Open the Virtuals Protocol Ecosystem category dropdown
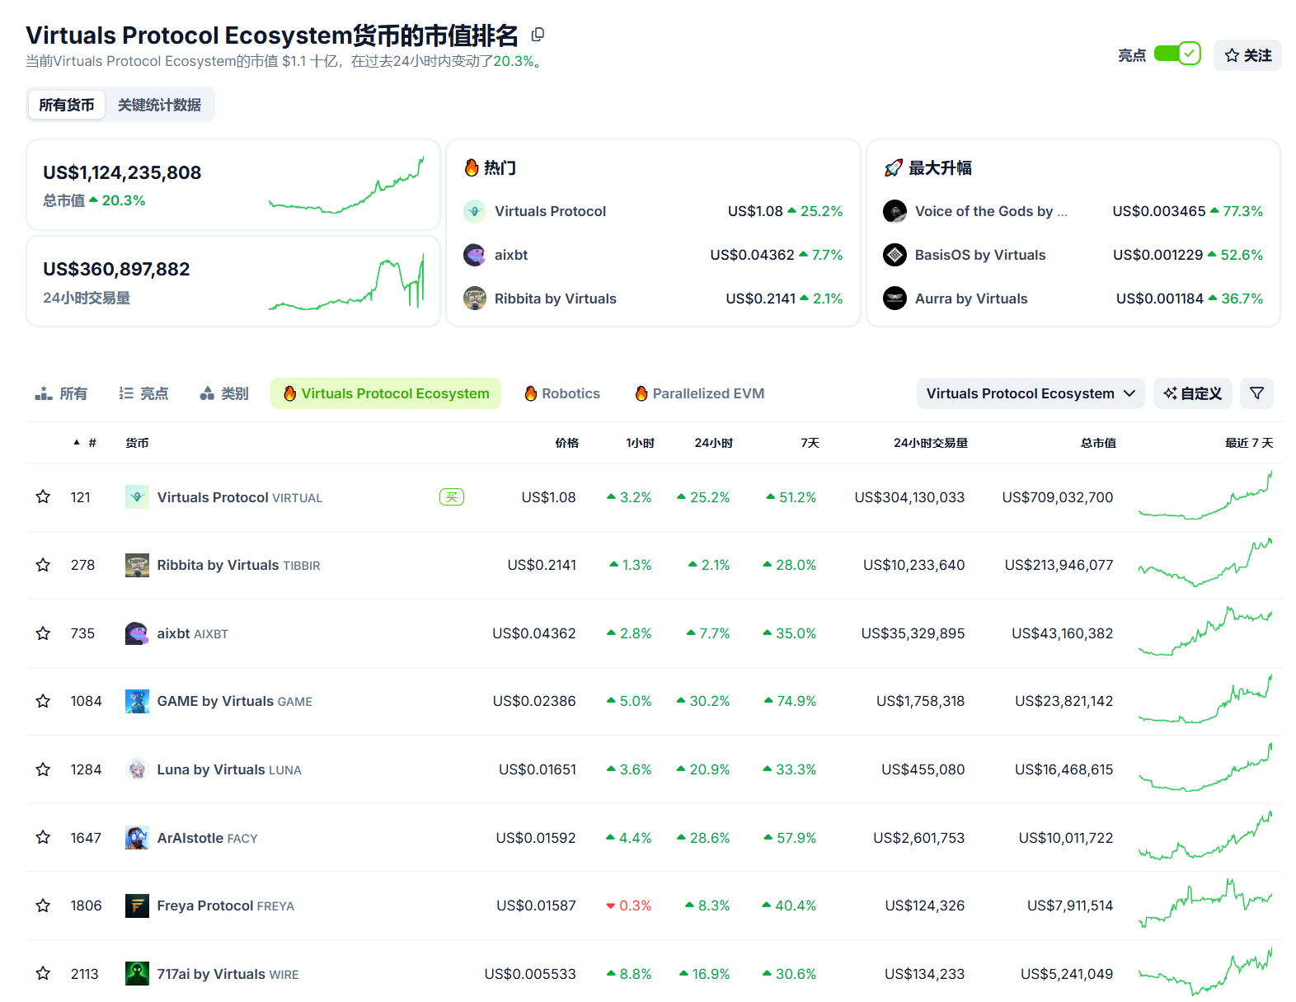Image resolution: width=1296 pixels, height=1002 pixels. coord(1030,393)
